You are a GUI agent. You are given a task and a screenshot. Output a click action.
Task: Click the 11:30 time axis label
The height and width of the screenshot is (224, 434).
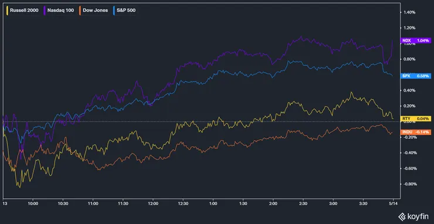[x=123, y=203]
